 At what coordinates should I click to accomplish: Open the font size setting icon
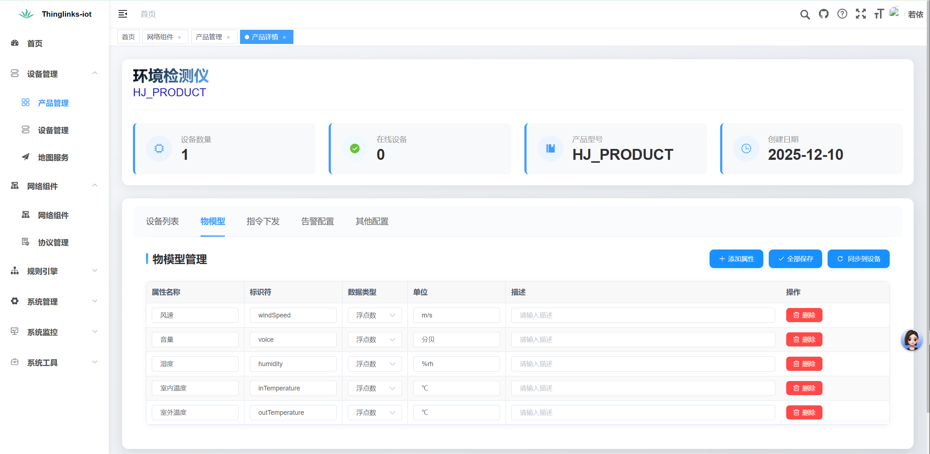[x=879, y=14]
